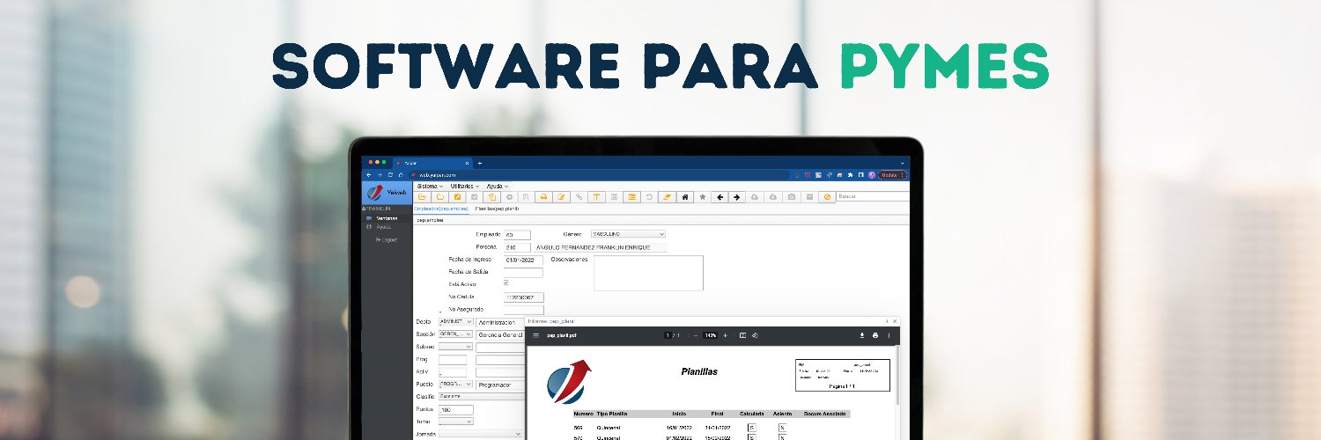
Task: Print the PDF from the viewer toolbar
Action: [x=875, y=335]
